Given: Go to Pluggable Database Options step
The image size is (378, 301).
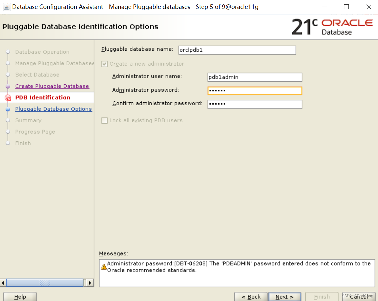Looking at the screenshot, I should [54, 109].
